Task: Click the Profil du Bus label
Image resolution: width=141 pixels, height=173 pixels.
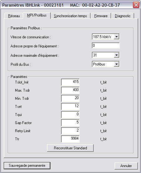Action: [21, 65]
